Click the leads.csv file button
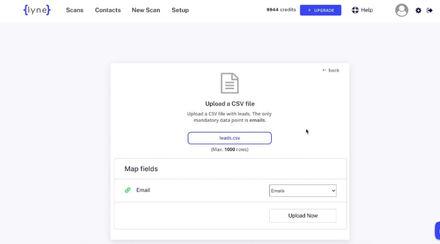 (x=230, y=138)
